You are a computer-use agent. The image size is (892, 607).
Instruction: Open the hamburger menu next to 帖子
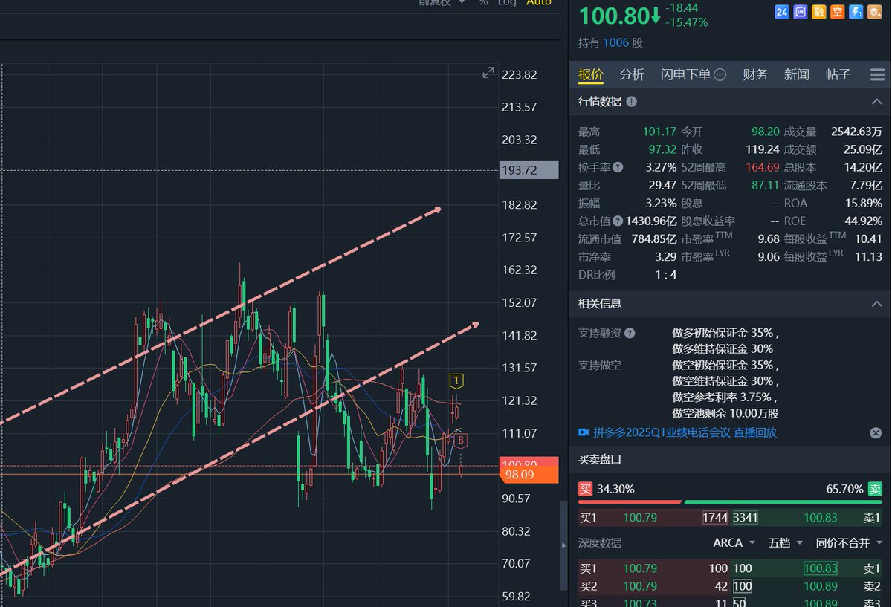tap(877, 74)
